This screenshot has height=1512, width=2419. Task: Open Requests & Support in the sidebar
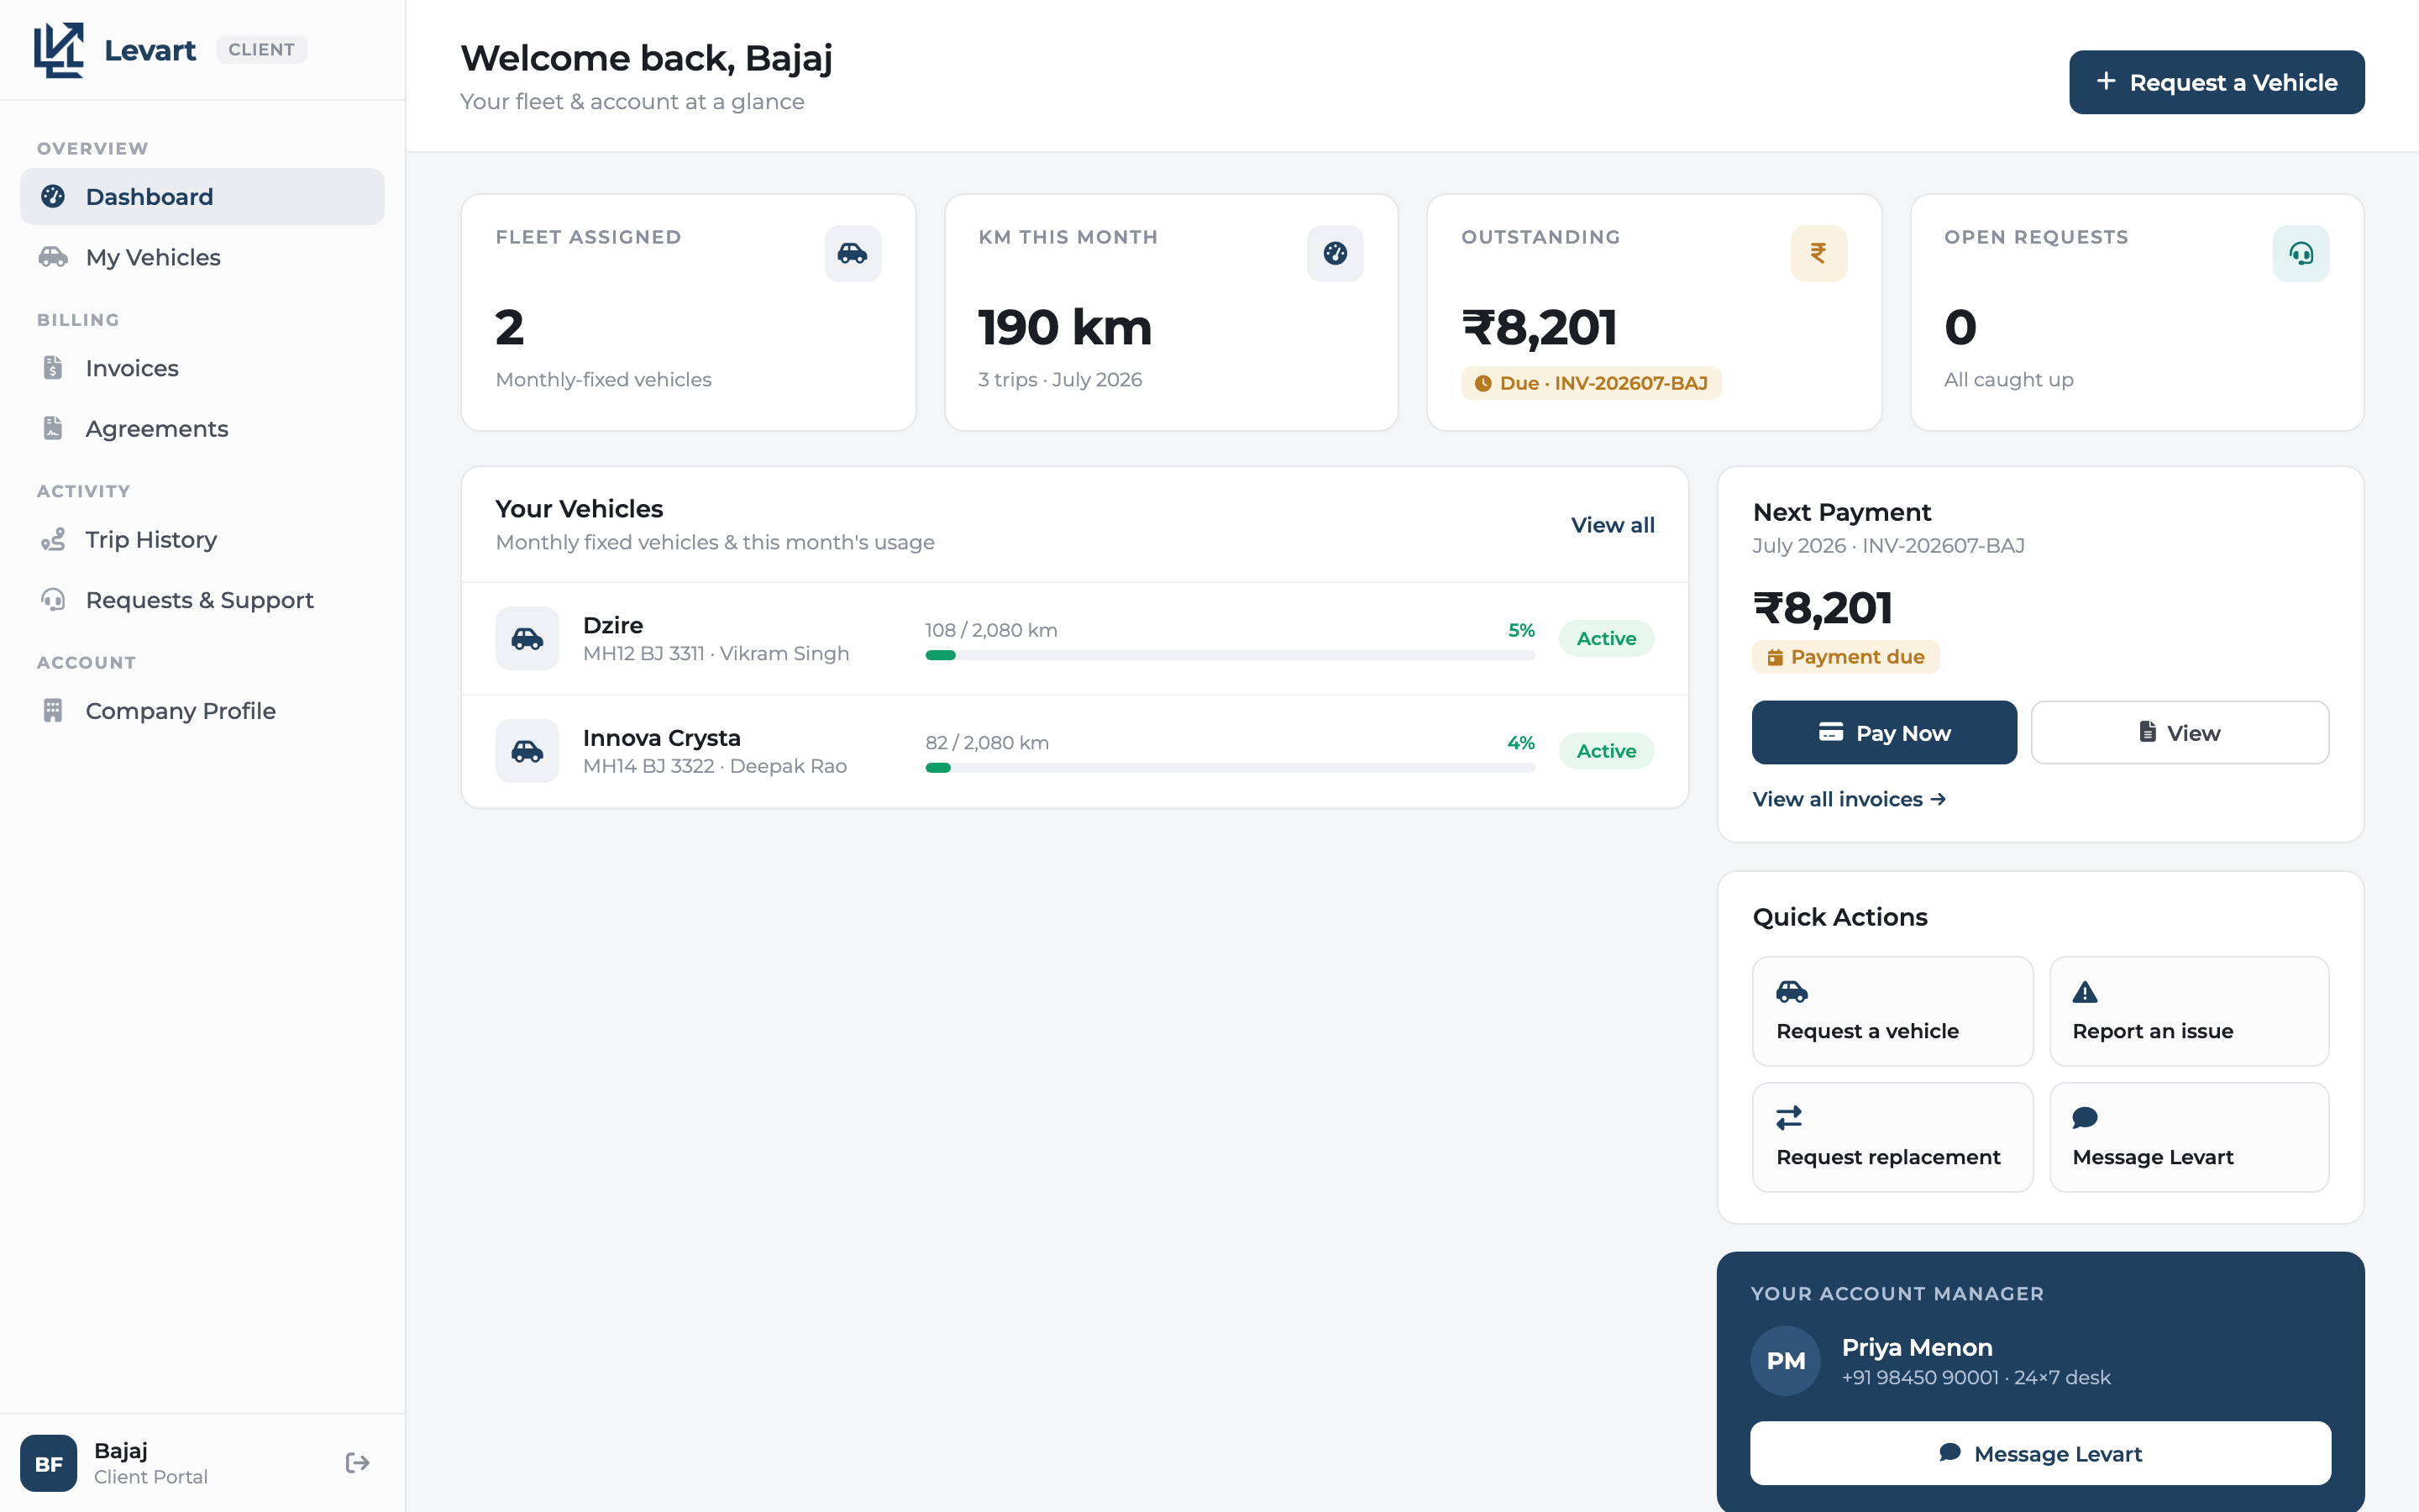point(202,600)
